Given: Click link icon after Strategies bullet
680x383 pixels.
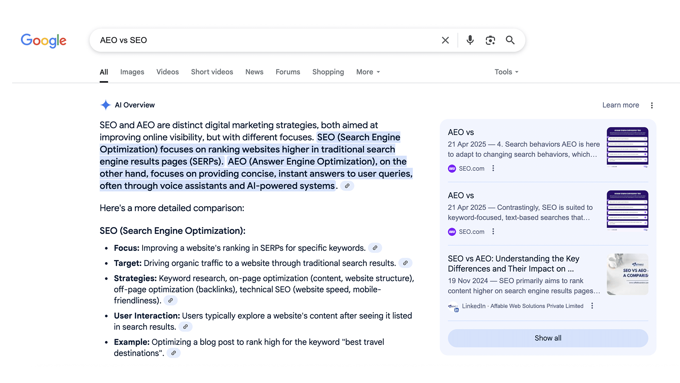Looking at the screenshot, I should pyautogui.click(x=170, y=301).
